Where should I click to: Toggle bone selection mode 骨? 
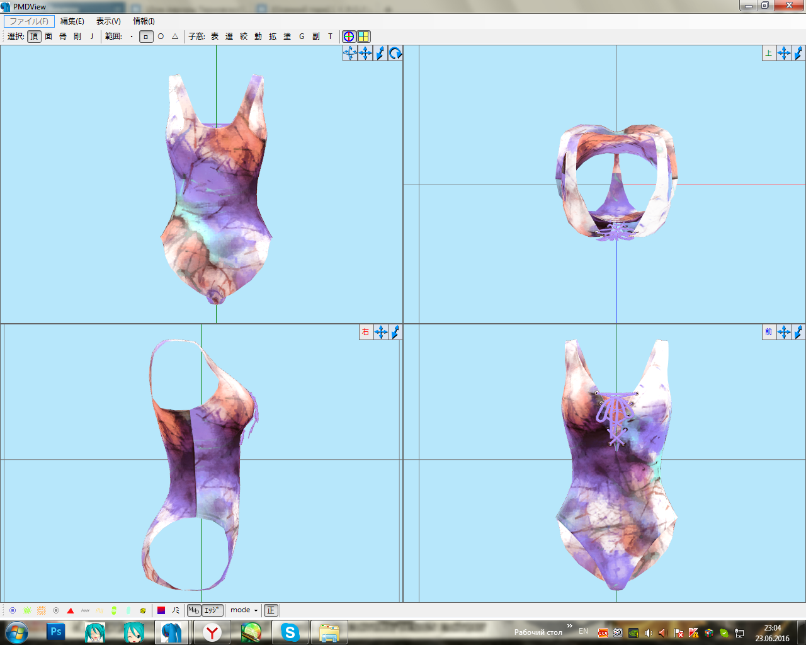click(x=63, y=37)
